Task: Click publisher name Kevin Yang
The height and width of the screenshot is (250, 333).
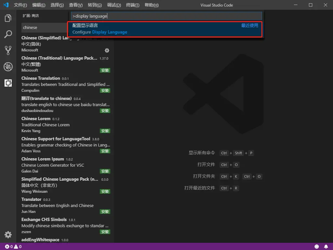Action: click(x=31, y=131)
